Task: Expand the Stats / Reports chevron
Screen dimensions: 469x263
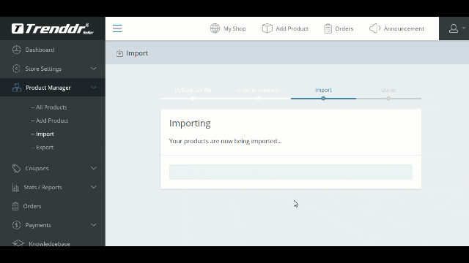Action: 94,187
